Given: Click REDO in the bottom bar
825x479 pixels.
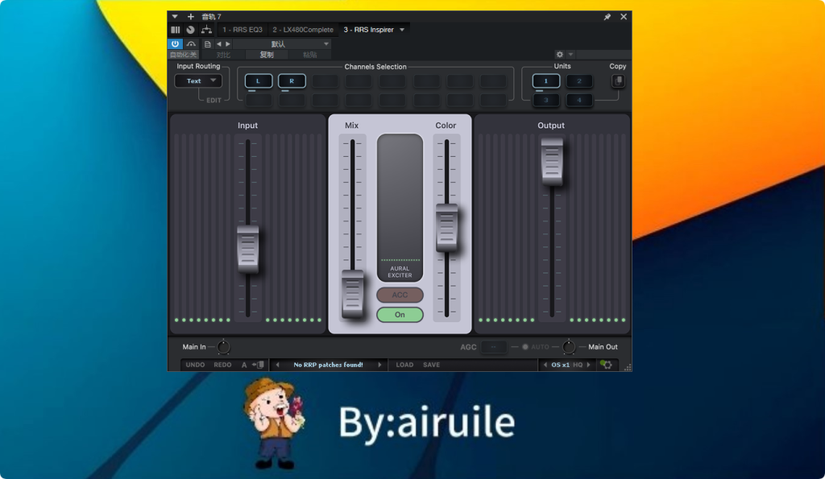Looking at the screenshot, I should pos(222,365).
